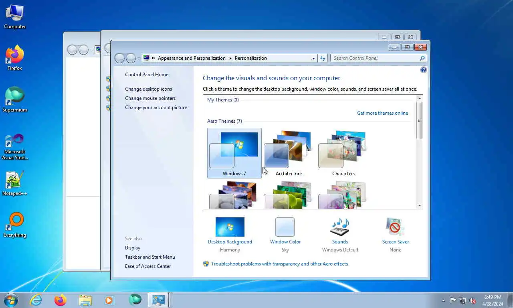Screen dimensions: 513x308
Task: Launch Supermium from the taskbar
Action: tap(135, 300)
